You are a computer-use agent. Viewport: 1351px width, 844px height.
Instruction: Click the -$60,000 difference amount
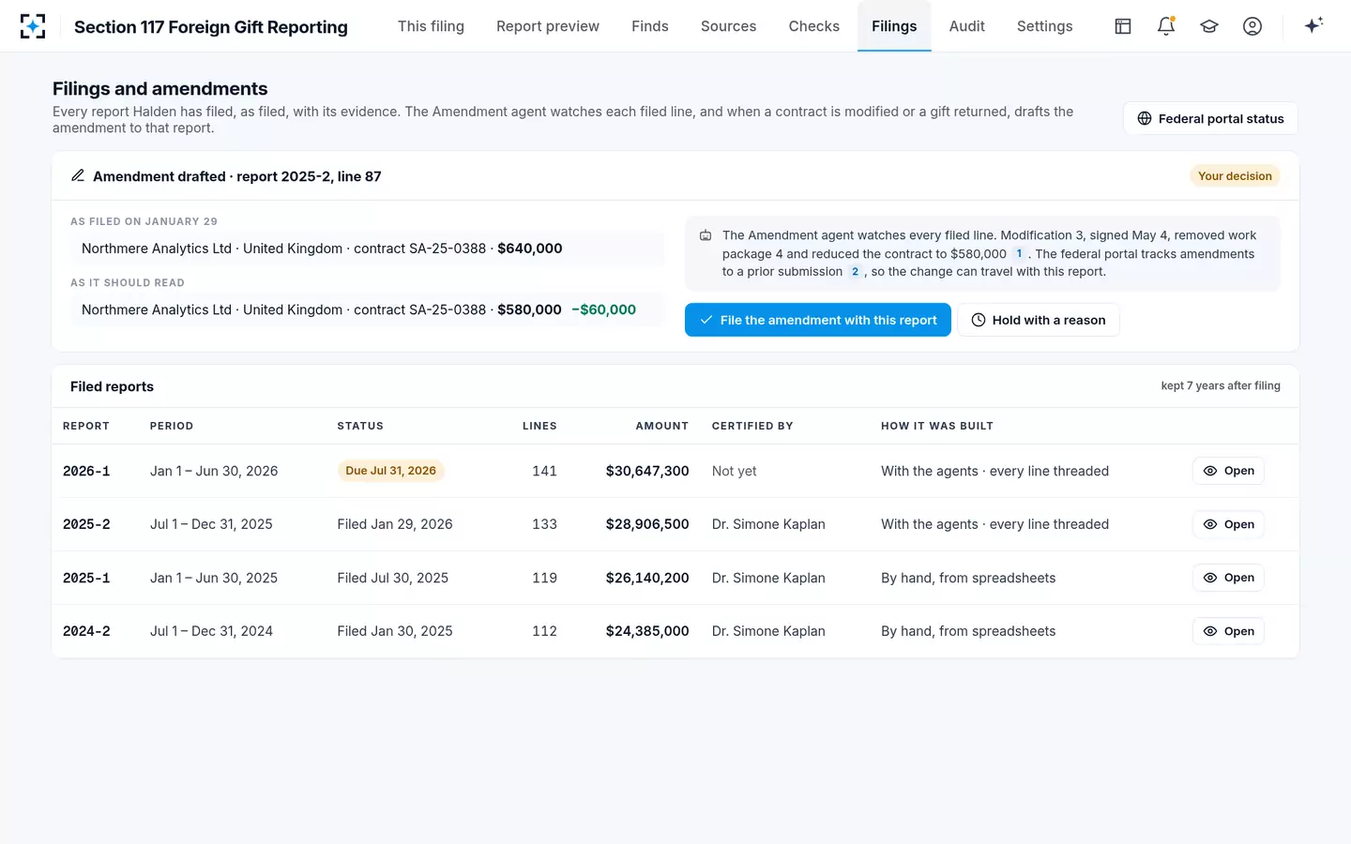(603, 309)
